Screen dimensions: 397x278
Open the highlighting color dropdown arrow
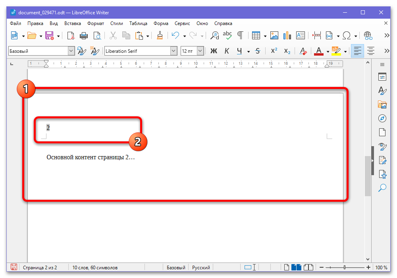(345, 51)
